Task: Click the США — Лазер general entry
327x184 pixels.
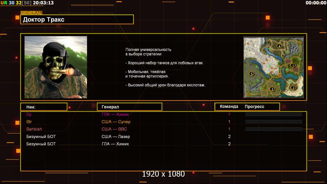Action: pyautogui.click(x=116, y=136)
